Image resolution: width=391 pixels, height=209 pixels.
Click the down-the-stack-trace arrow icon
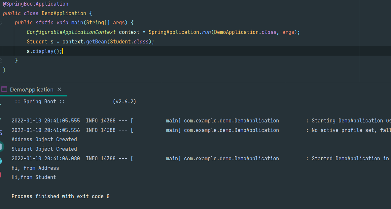(x=1, y=118)
